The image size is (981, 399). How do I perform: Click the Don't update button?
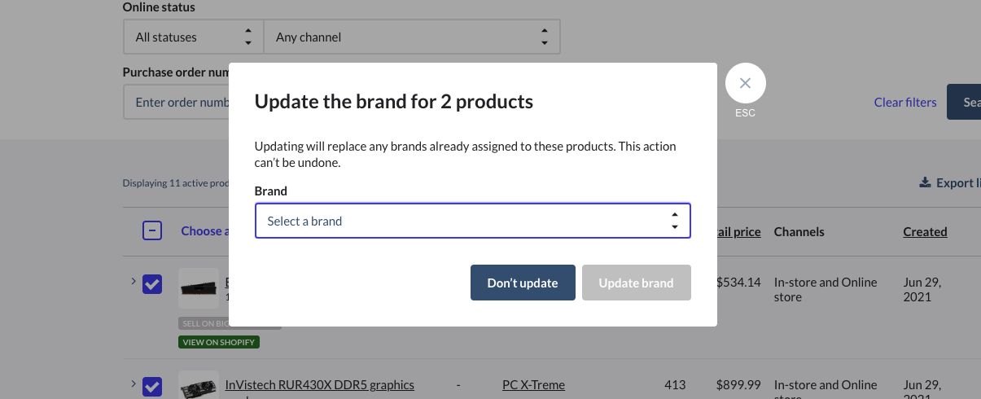click(523, 283)
